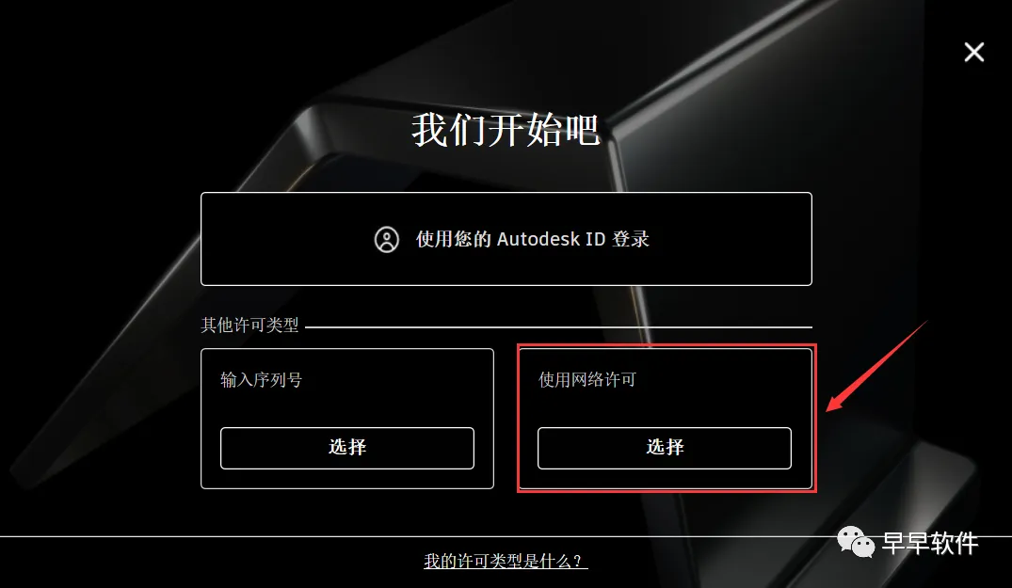Click the horizontal separator above the help link
Viewport: 1012px width, 588px height.
point(506,536)
